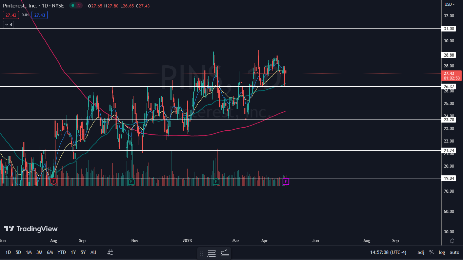Click the red 27.42 sell price button
The width and height of the screenshot is (463, 260).
click(11, 15)
